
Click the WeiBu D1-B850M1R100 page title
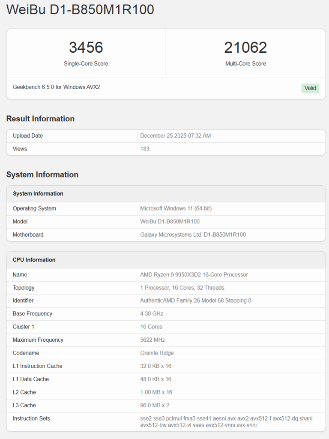[80, 10]
